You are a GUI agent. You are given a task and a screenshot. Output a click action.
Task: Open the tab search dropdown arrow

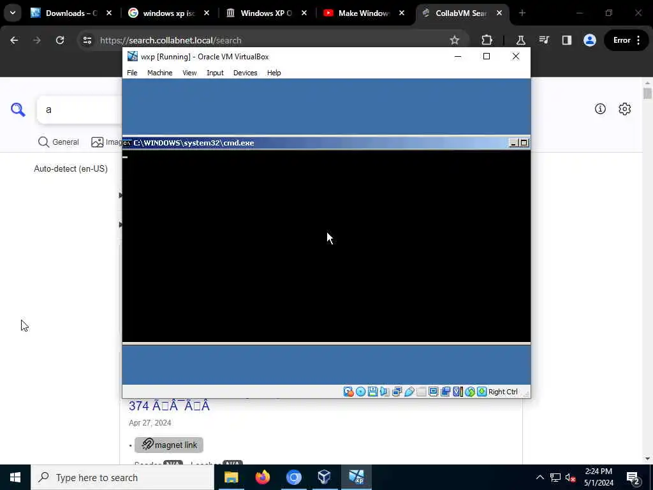pos(13,13)
